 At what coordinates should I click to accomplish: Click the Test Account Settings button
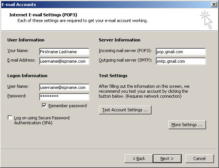click(125, 110)
